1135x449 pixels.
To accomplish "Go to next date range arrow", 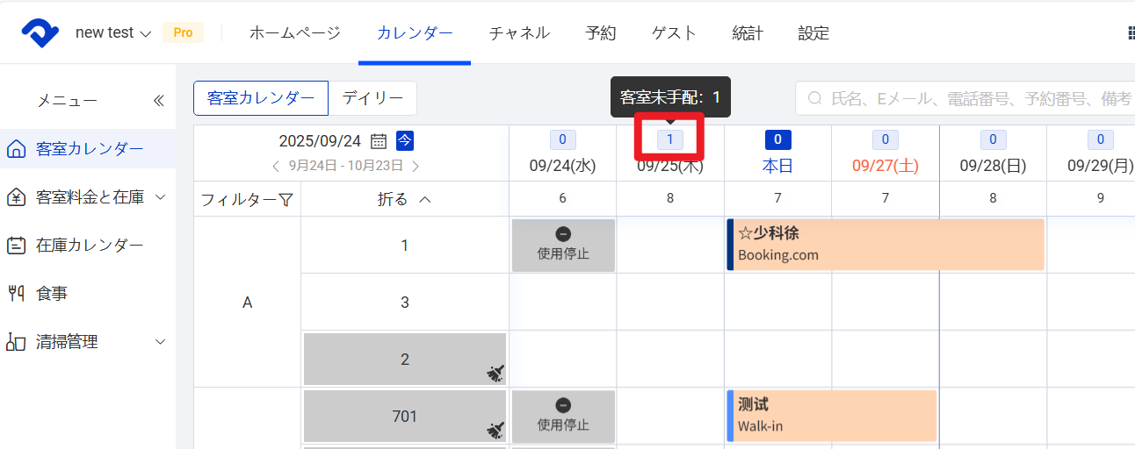I will (x=416, y=166).
